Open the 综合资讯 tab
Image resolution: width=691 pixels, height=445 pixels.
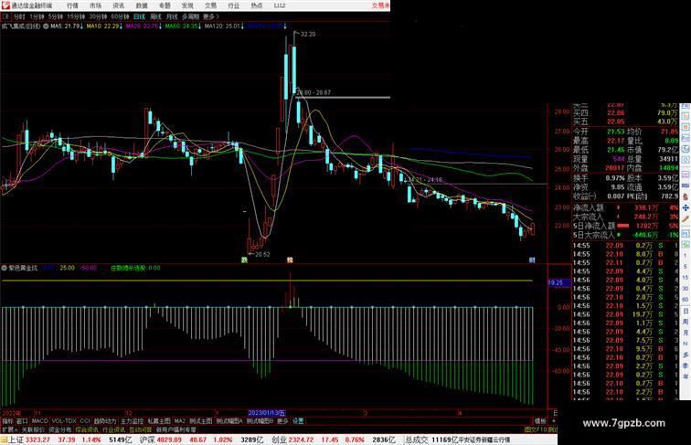(x=87, y=429)
